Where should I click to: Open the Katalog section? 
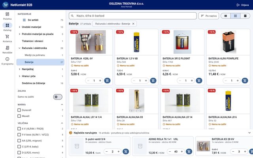coord(7,27)
